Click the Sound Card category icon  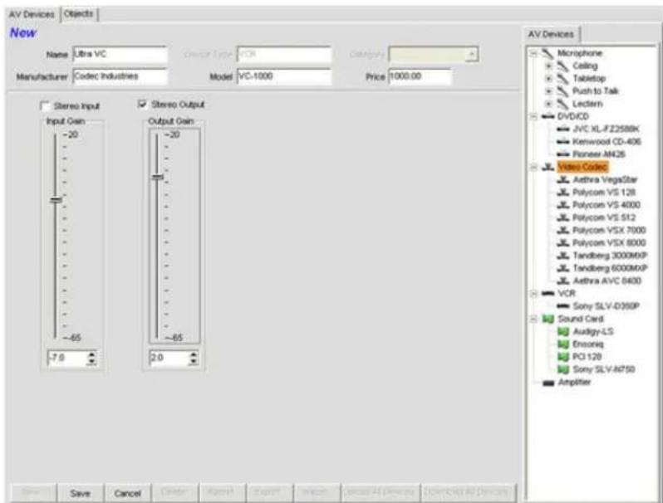click(548, 319)
